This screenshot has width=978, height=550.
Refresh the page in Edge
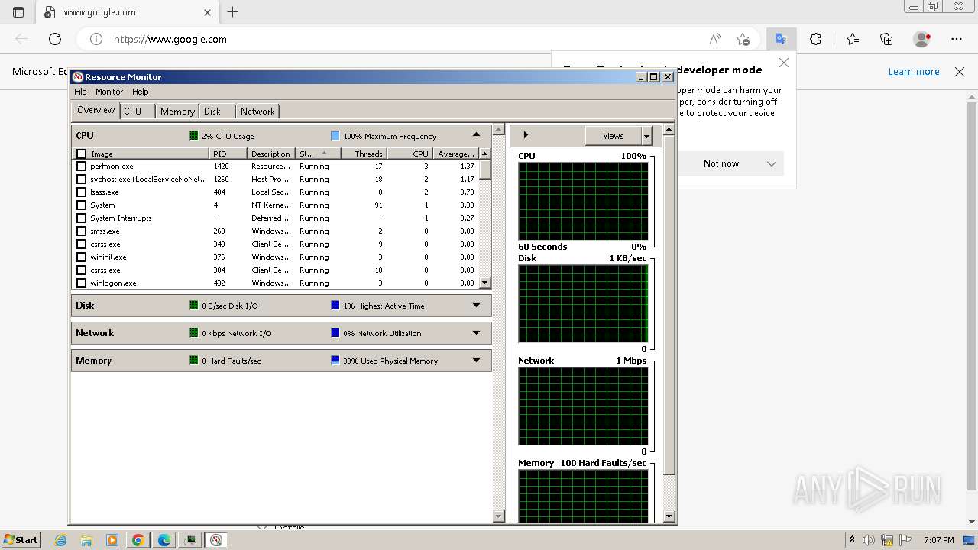[55, 39]
